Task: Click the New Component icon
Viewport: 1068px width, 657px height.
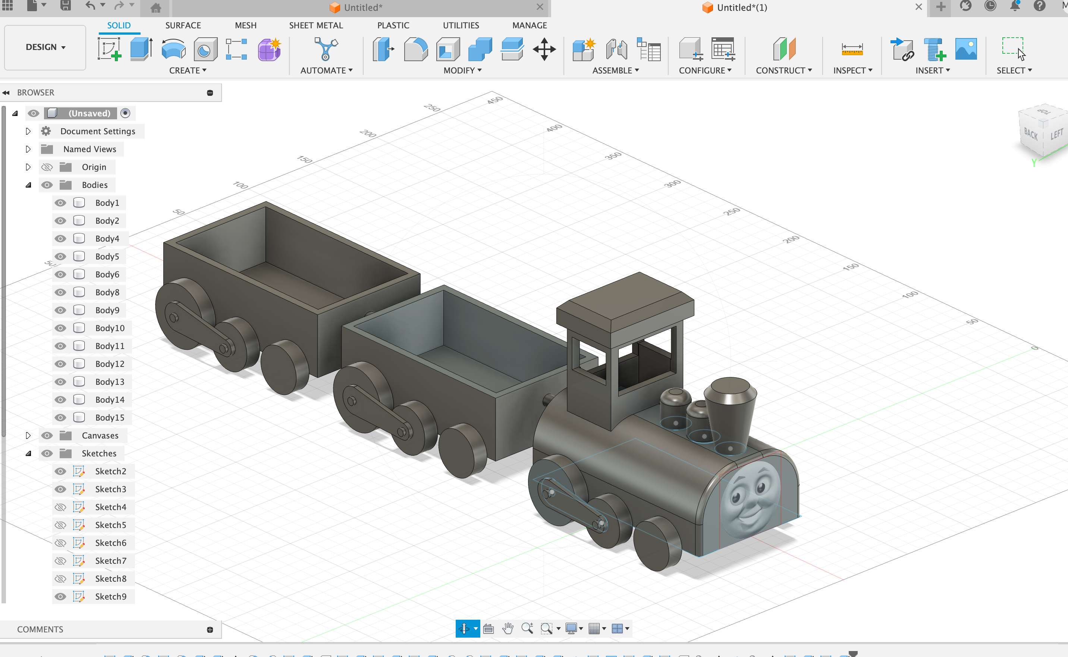Action: [x=584, y=49]
